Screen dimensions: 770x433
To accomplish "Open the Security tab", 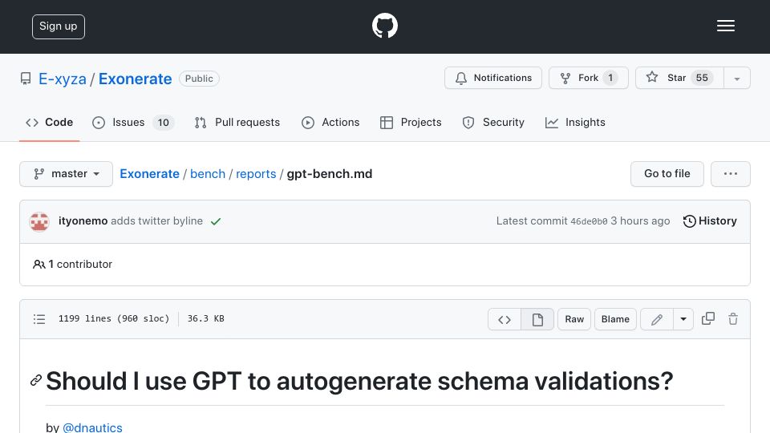I will pyautogui.click(x=493, y=122).
